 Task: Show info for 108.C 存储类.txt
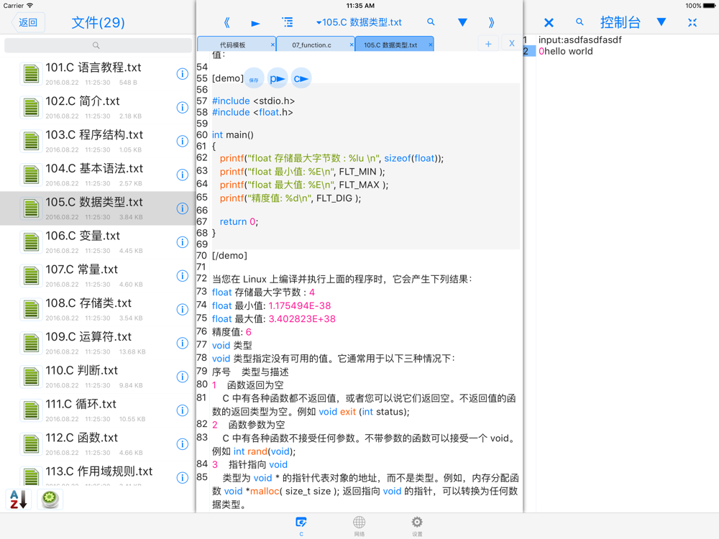coord(183,309)
